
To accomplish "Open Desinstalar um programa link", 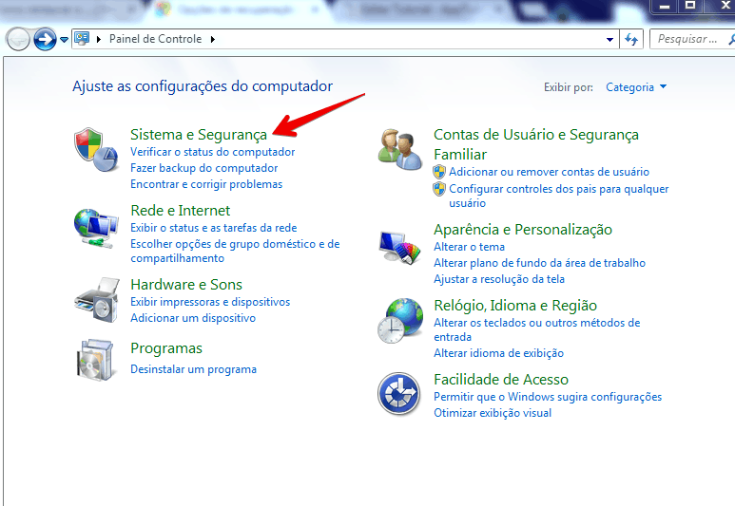I will [x=193, y=370].
